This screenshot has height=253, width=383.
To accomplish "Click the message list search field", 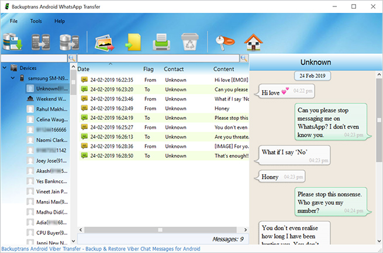I will click(158, 58).
